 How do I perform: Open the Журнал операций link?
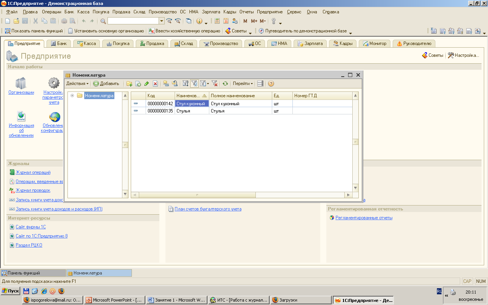coord(33,172)
